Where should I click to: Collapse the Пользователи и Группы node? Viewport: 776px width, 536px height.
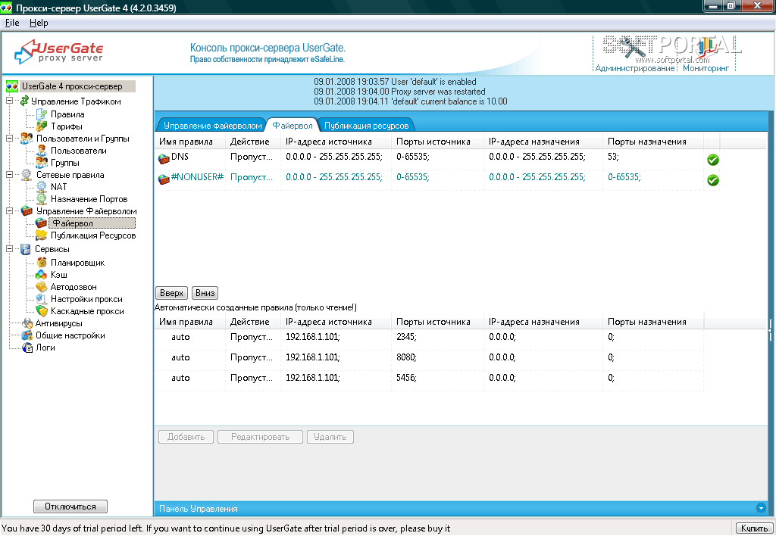[x=9, y=138]
